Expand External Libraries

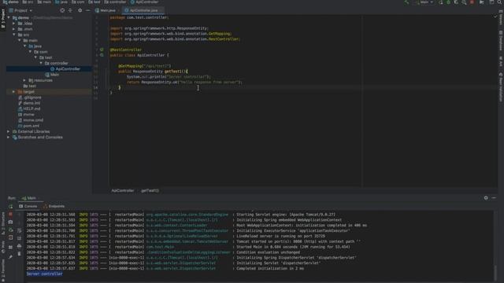(9, 131)
